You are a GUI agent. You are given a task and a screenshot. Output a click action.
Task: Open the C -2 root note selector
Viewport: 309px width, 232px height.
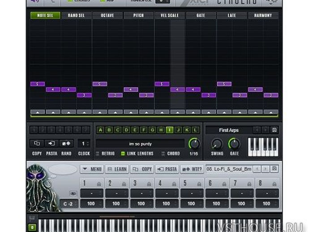(x=69, y=204)
